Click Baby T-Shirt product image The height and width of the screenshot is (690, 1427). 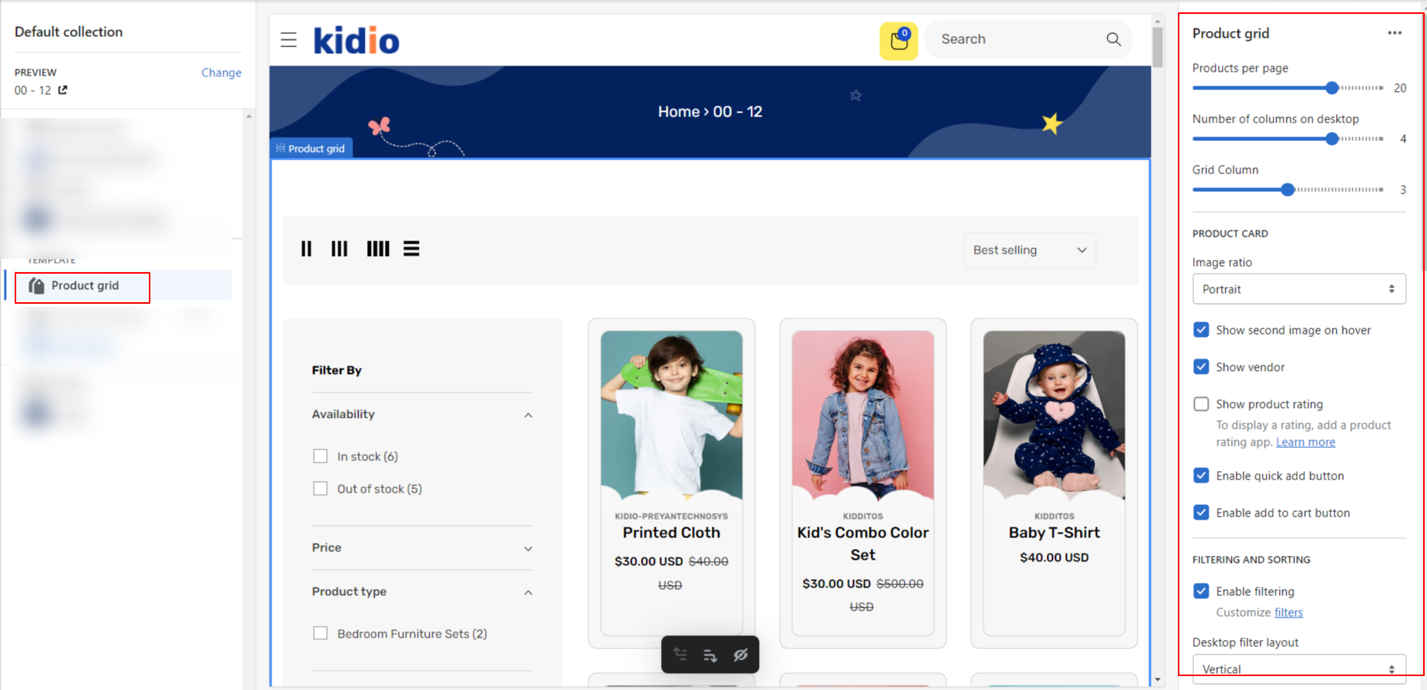point(1054,415)
